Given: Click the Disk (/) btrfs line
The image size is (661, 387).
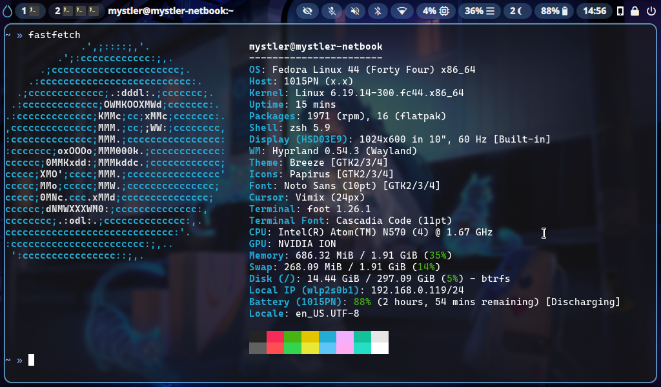Looking at the screenshot, I should click(380, 279).
